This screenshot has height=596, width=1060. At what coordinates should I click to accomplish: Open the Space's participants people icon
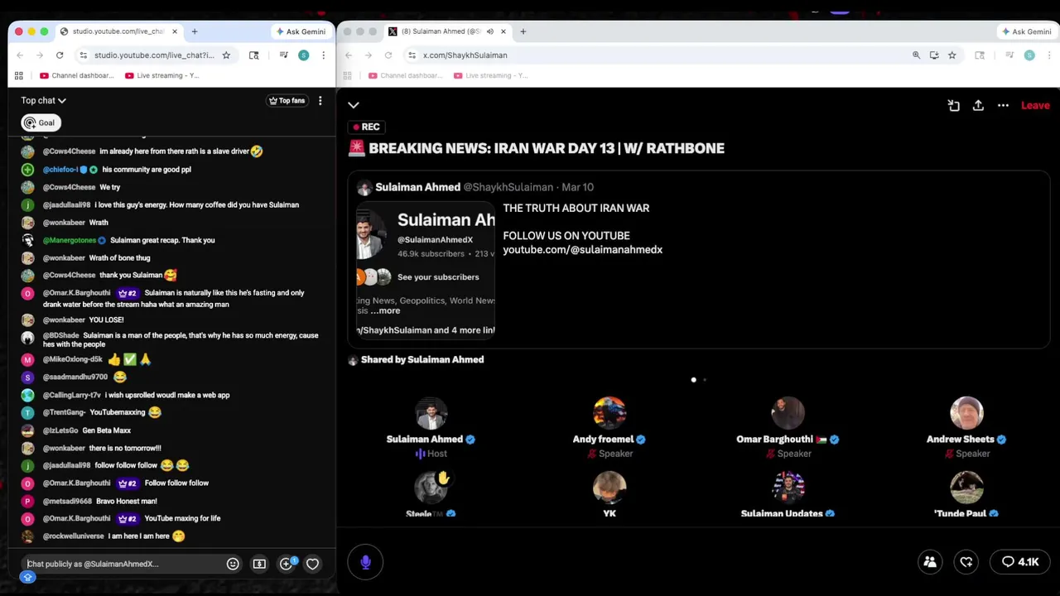[930, 562]
